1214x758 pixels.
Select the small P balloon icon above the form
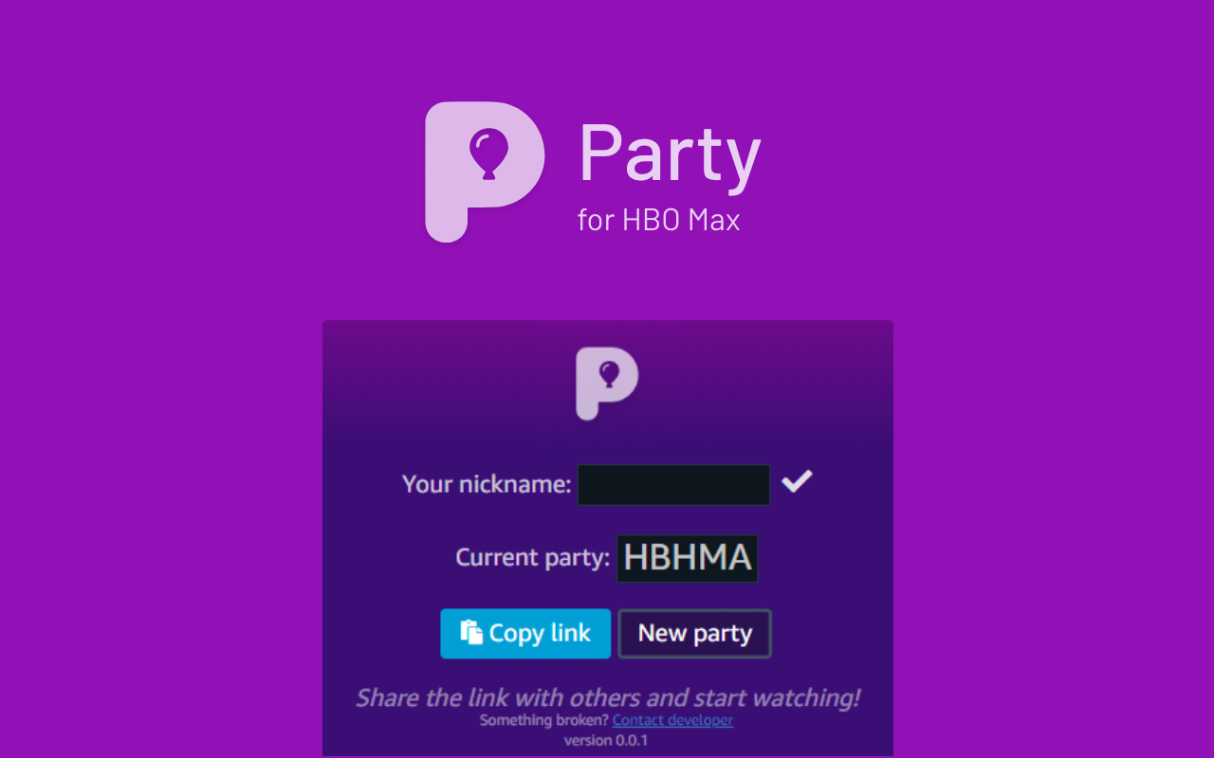point(608,384)
